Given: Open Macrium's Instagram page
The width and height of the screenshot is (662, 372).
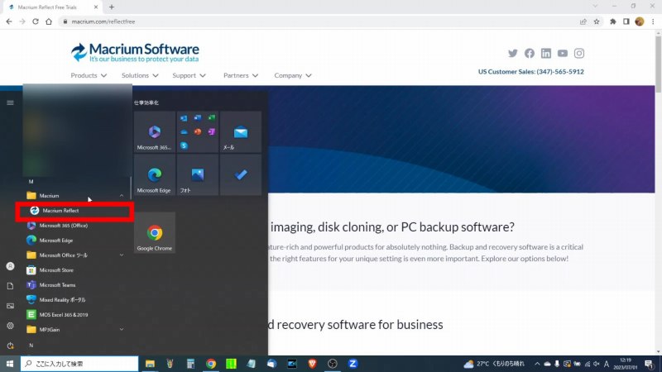Looking at the screenshot, I should click(579, 53).
